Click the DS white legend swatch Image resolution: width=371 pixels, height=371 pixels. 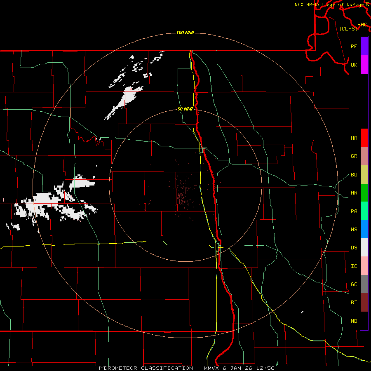(364, 247)
